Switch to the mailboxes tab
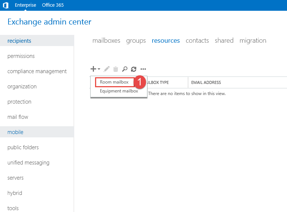The image size is (287, 212). click(106, 40)
